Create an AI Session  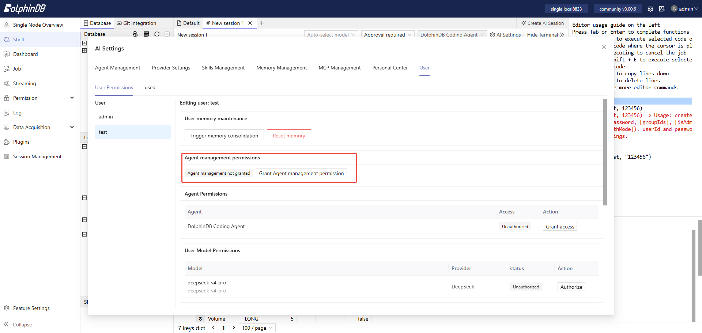[x=543, y=23]
